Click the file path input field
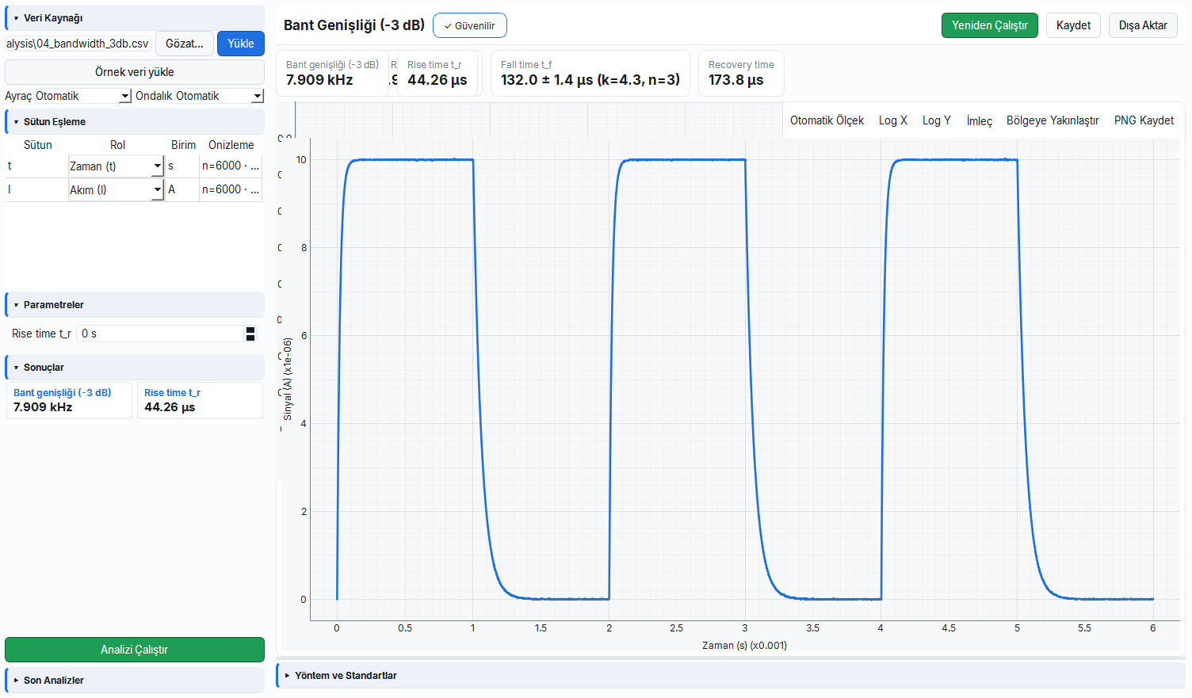The height and width of the screenshot is (698, 1192). pos(78,44)
